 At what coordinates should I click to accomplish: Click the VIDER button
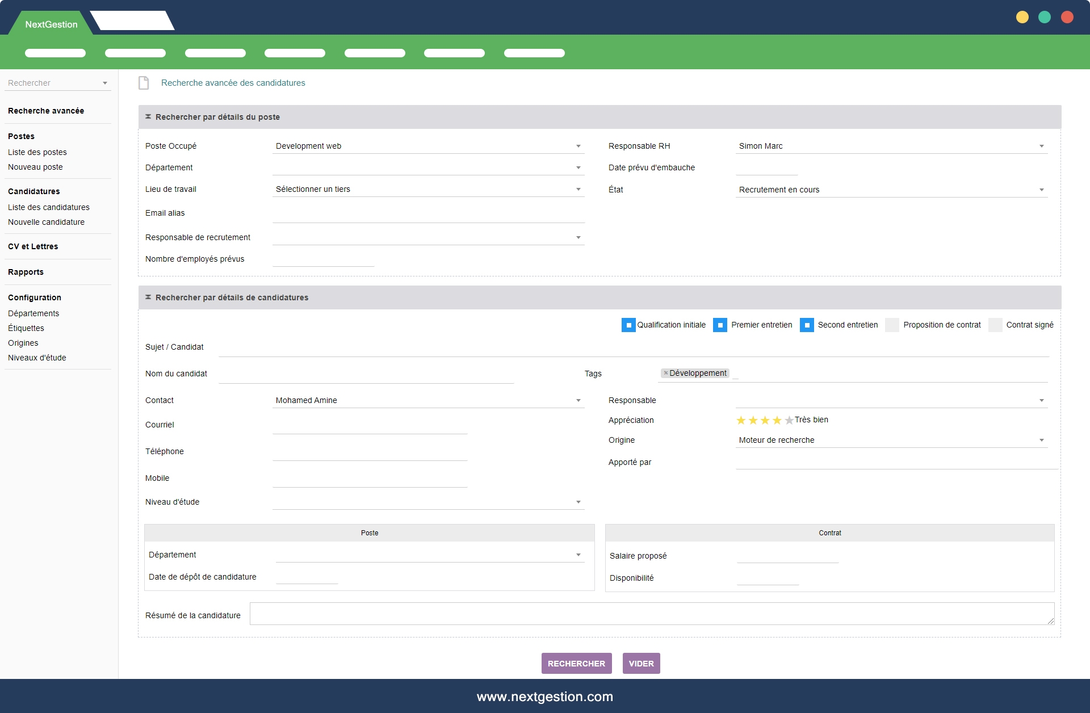click(x=641, y=664)
